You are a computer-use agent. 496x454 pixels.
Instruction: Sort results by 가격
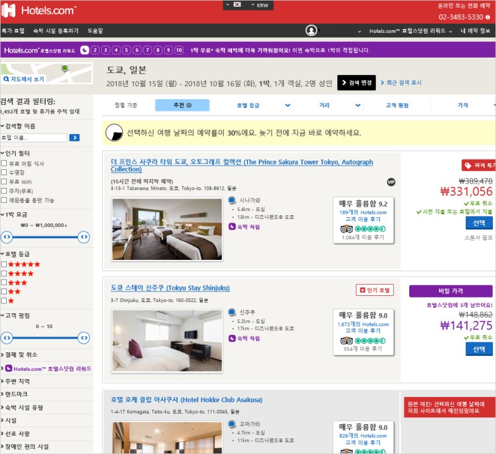[463, 105]
